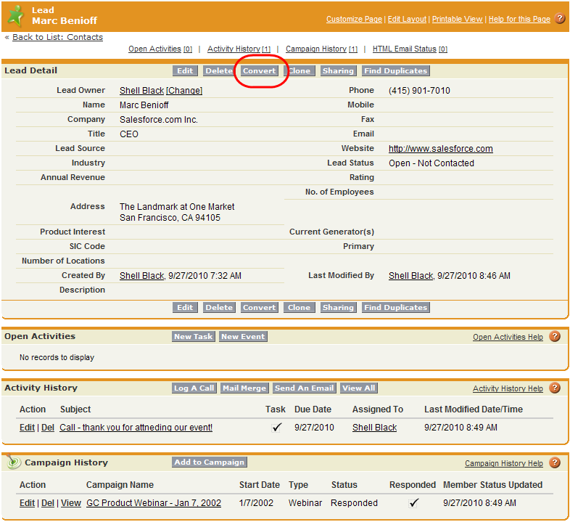Click help icon beside Activity History Help

click(555, 388)
